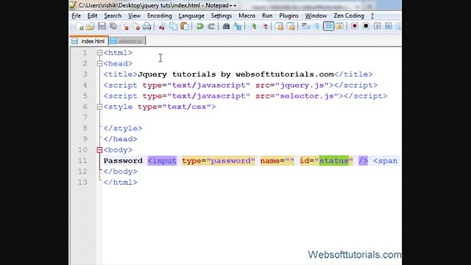Click the User Defined Language icon

[339, 26]
